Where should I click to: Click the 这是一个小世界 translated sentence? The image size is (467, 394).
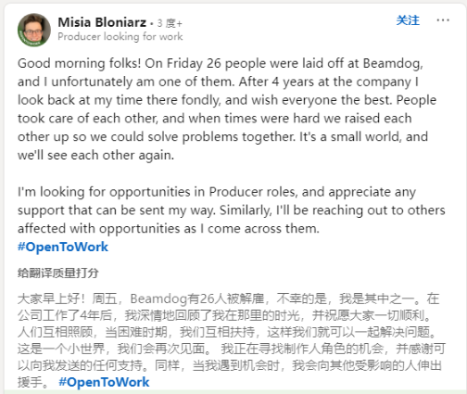61,349
